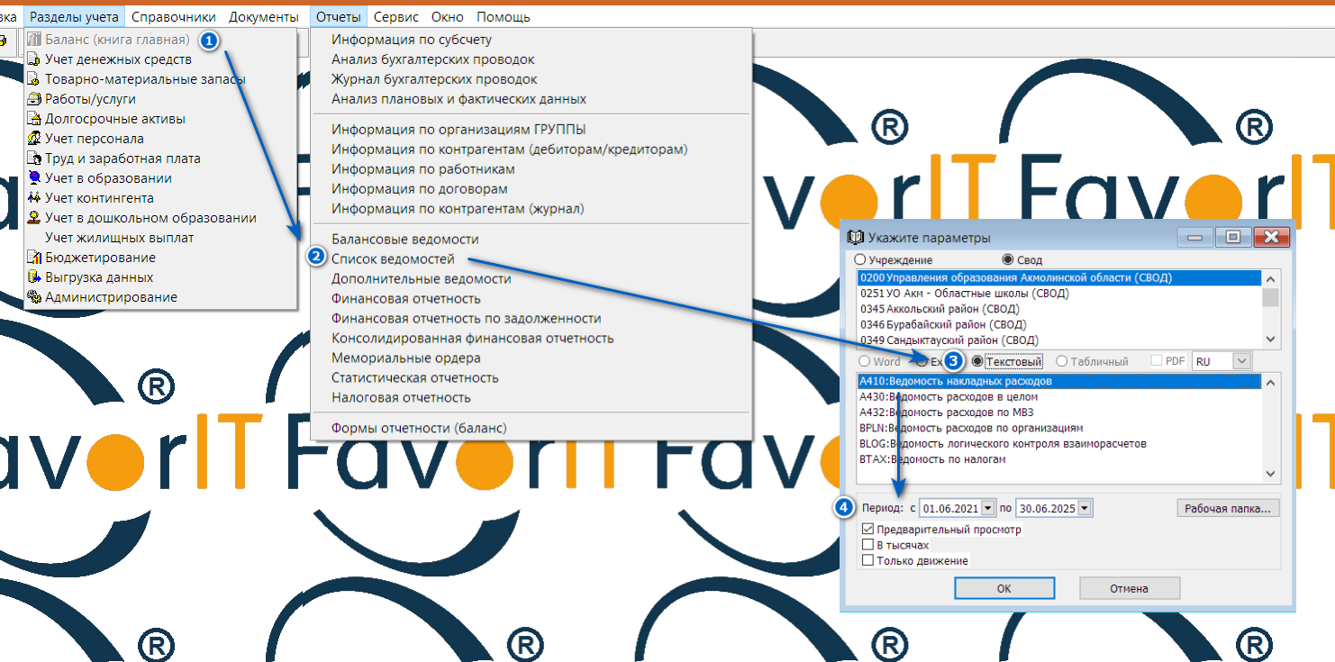Expand the period end date 30.06.2025 dropdown

(1085, 508)
